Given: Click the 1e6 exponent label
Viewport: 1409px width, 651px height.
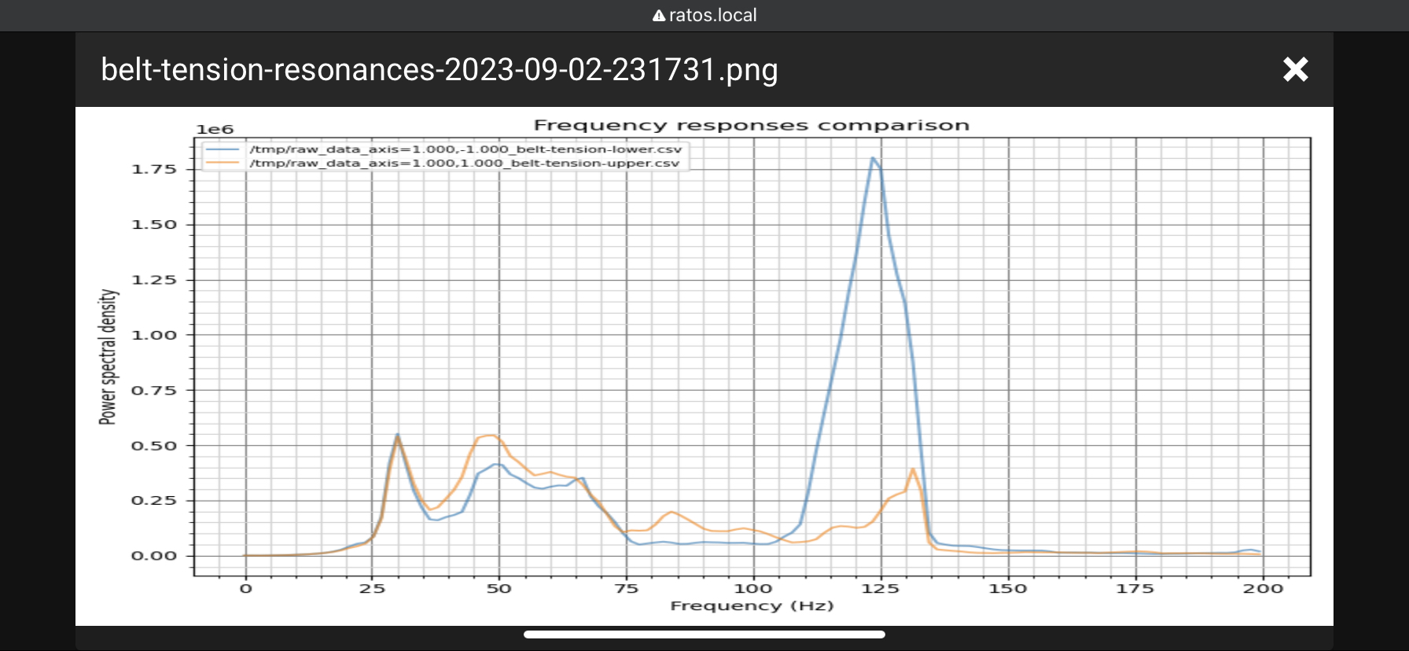Looking at the screenshot, I should pyautogui.click(x=215, y=130).
